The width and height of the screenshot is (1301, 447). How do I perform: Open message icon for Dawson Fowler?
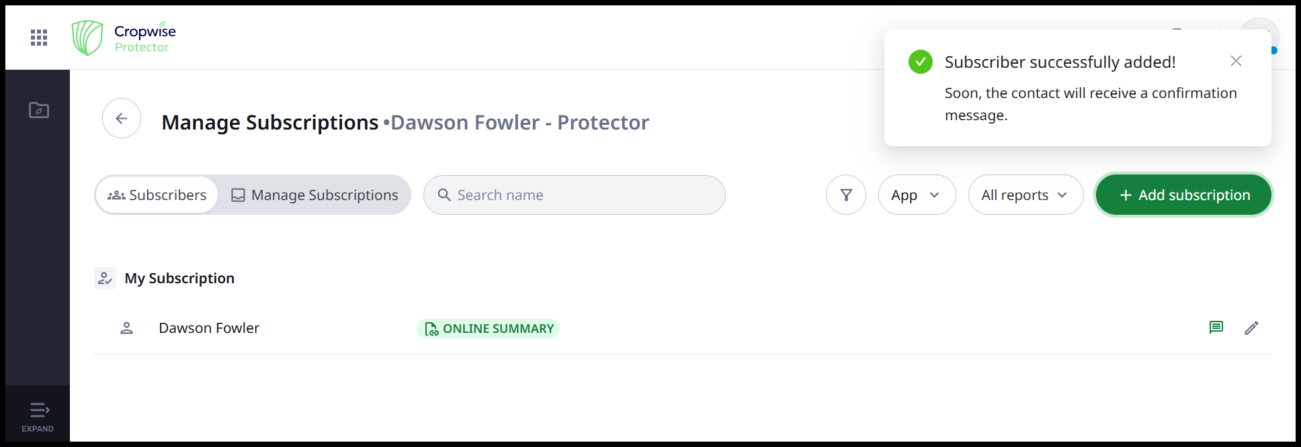coord(1216,328)
